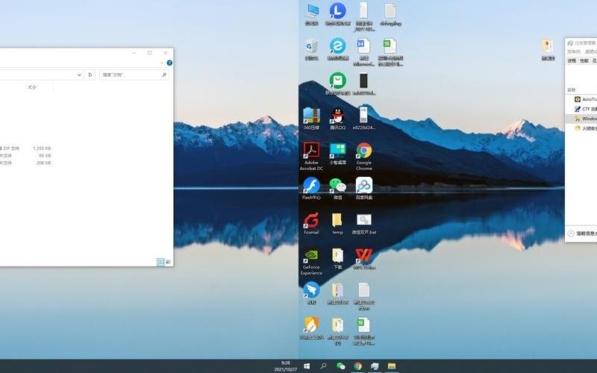Switch to Chrome on the taskbar
Screen dimensions: 597x373
tap(357, 366)
